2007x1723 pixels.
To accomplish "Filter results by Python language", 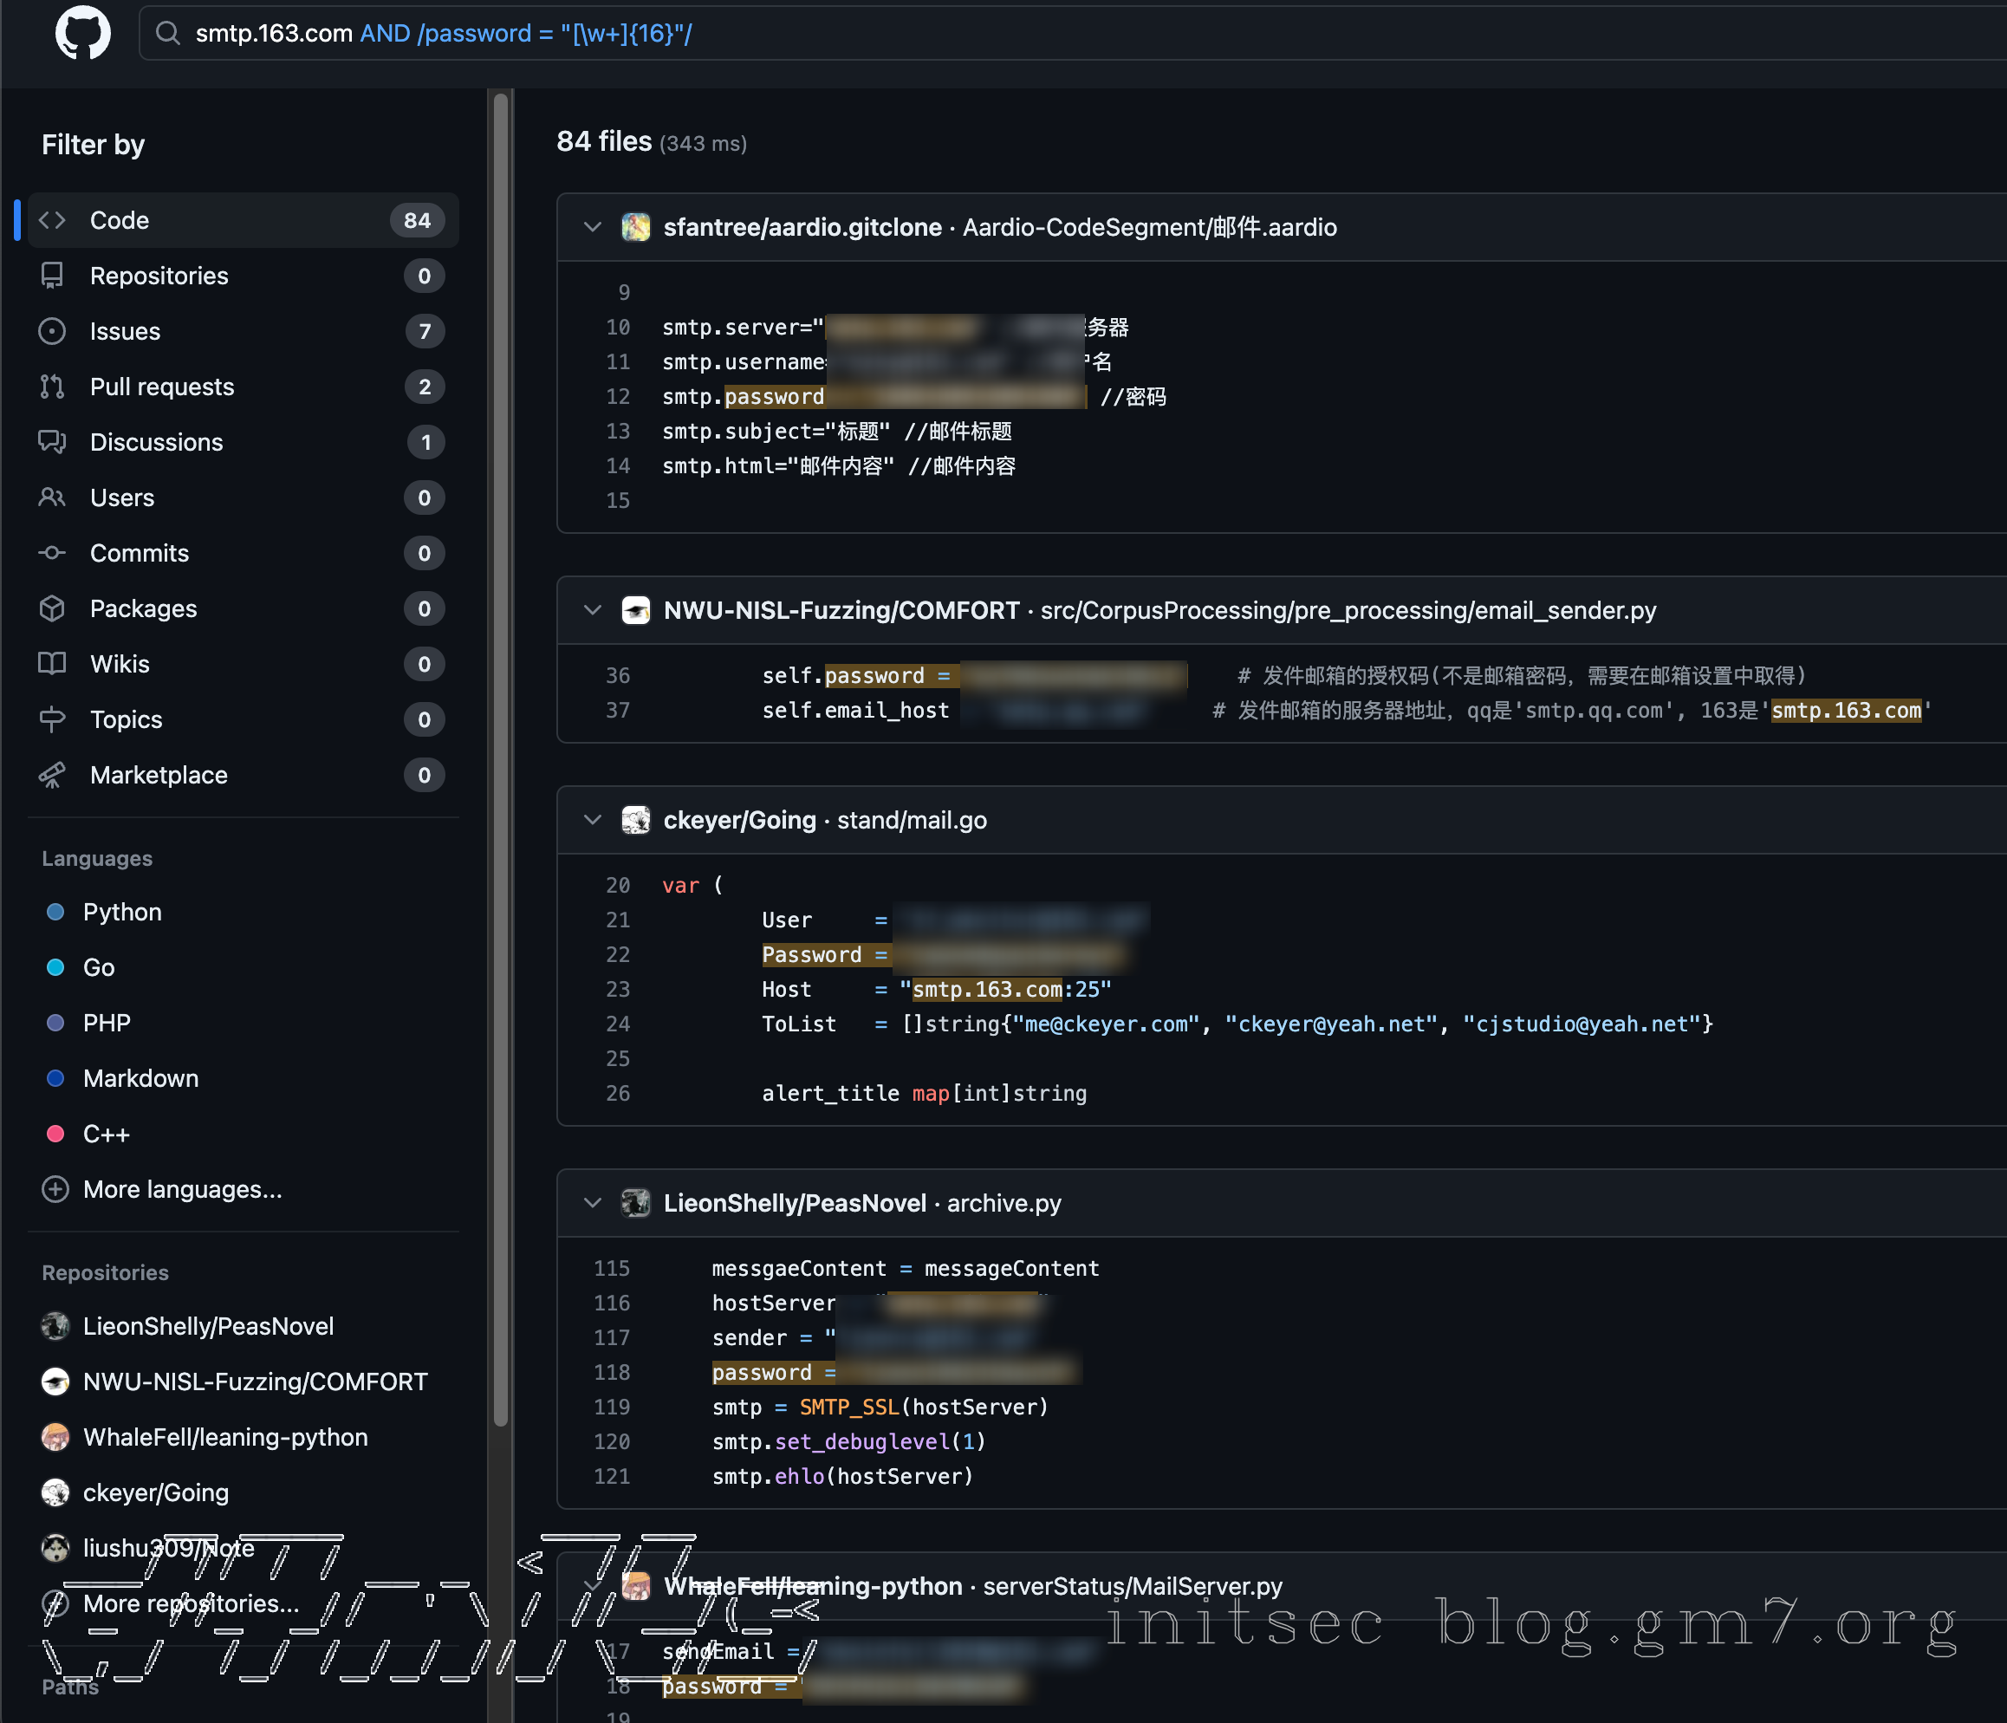I will click(x=121, y=912).
